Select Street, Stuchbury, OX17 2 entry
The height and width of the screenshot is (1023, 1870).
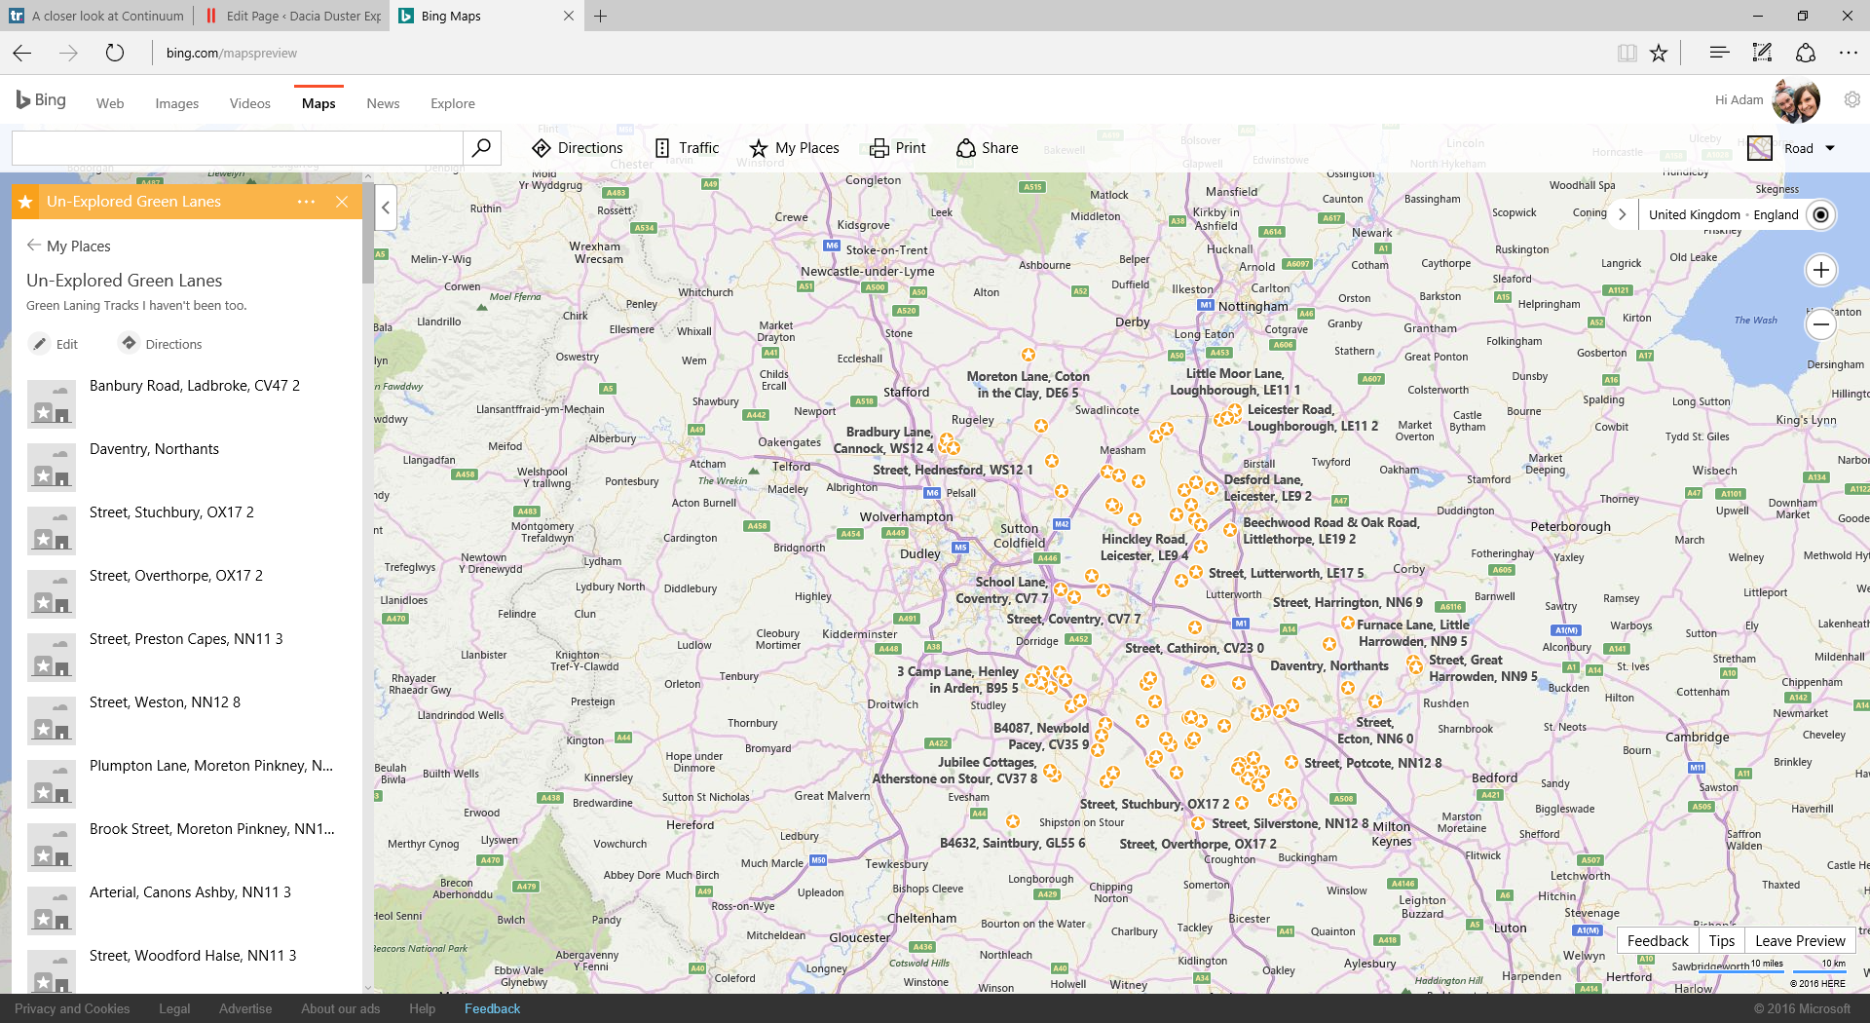(187, 530)
